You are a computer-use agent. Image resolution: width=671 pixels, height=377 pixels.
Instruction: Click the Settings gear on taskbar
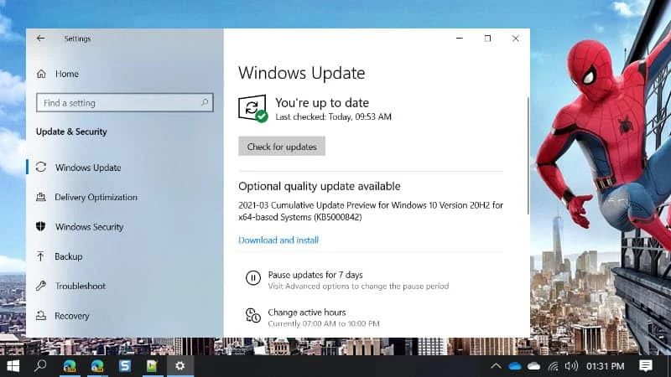point(180,366)
